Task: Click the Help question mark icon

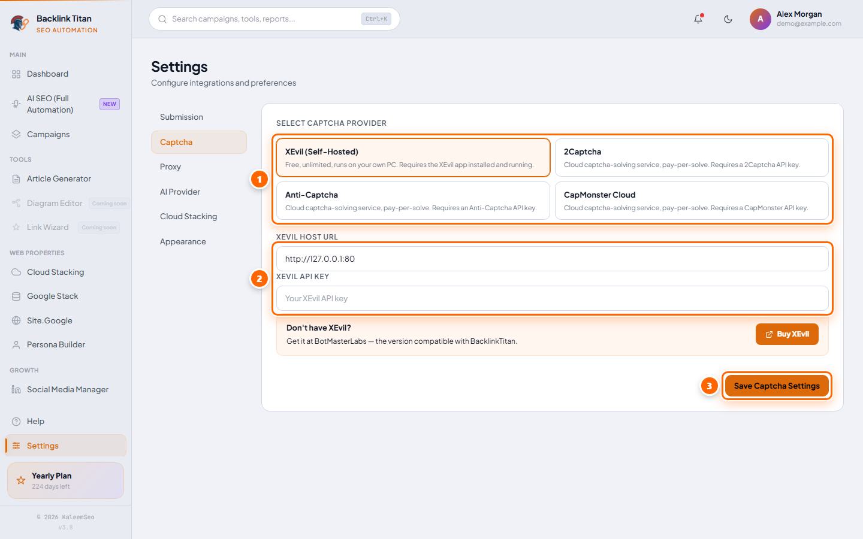Action: click(16, 422)
